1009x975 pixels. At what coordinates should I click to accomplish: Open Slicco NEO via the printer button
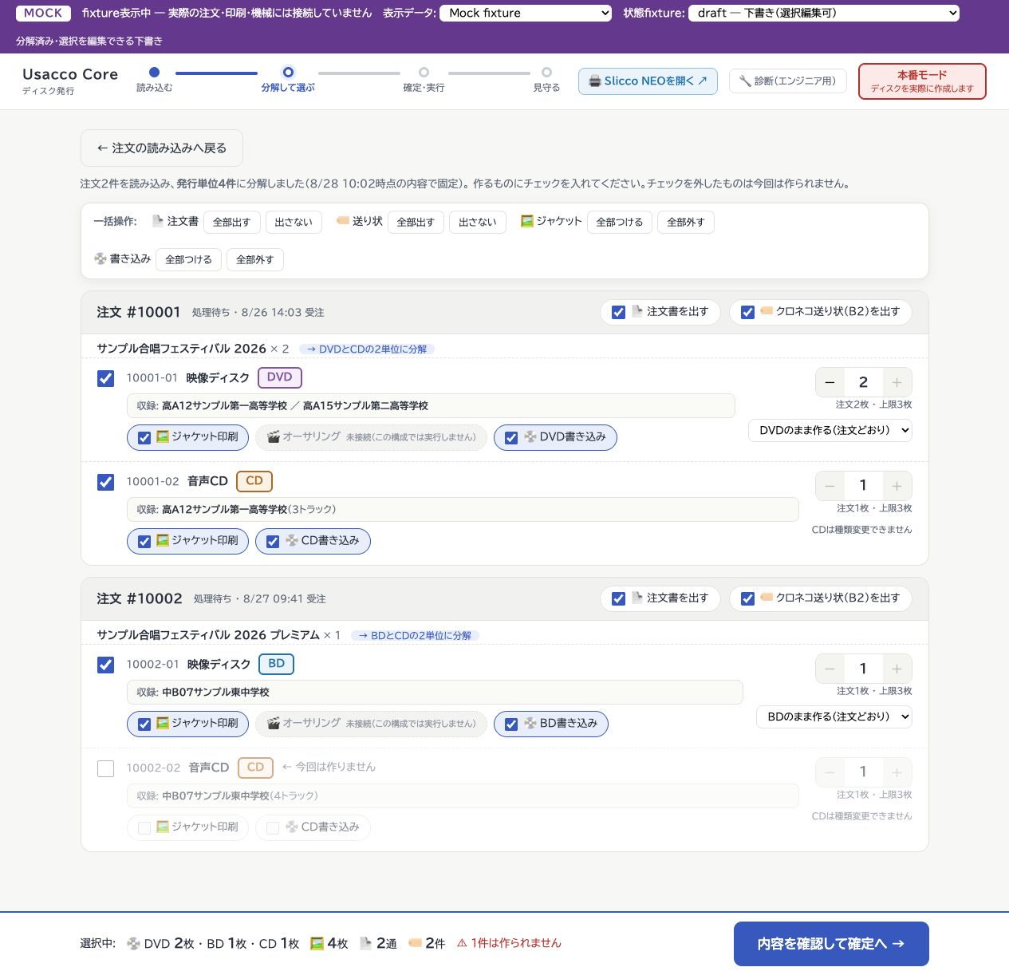(648, 81)
